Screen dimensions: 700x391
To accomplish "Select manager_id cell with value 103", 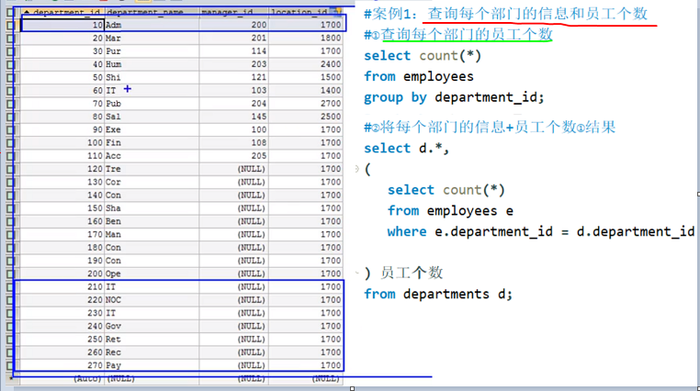I will [x=234, y=91].
